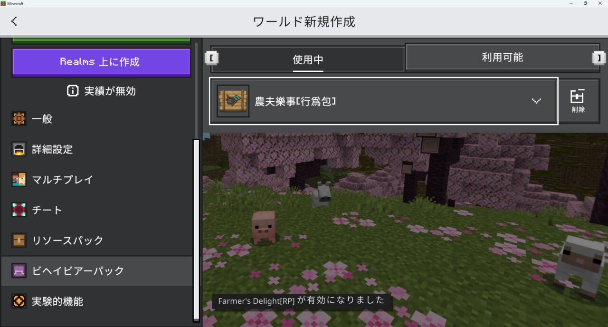Image resolution: width=608 pixels, height=327 pixels.
Task: Click the 実績が無効 info notice
Action: [101, 91]
